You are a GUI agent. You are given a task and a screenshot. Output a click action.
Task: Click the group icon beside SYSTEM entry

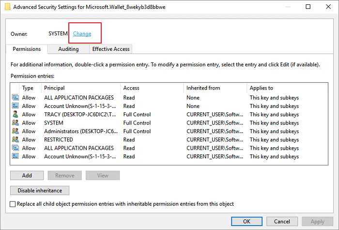click(x=15, y=123)
